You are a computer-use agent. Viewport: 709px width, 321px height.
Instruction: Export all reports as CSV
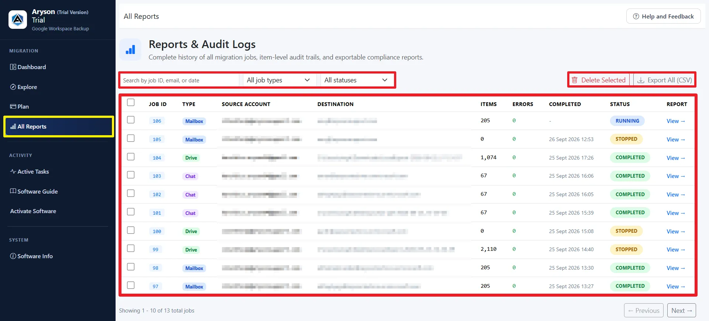click(665, 80)
